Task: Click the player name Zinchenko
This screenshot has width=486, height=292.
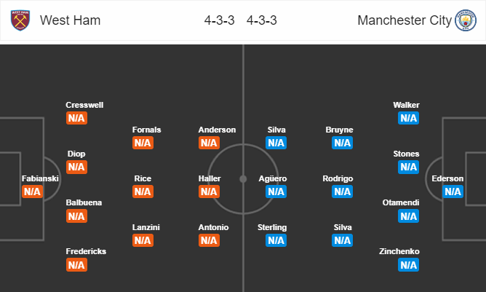Action: pos(399,251)
